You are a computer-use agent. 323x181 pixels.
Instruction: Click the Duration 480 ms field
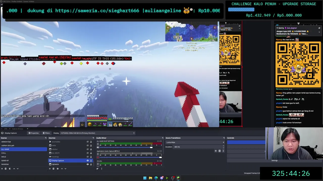(x=197, y=147)
